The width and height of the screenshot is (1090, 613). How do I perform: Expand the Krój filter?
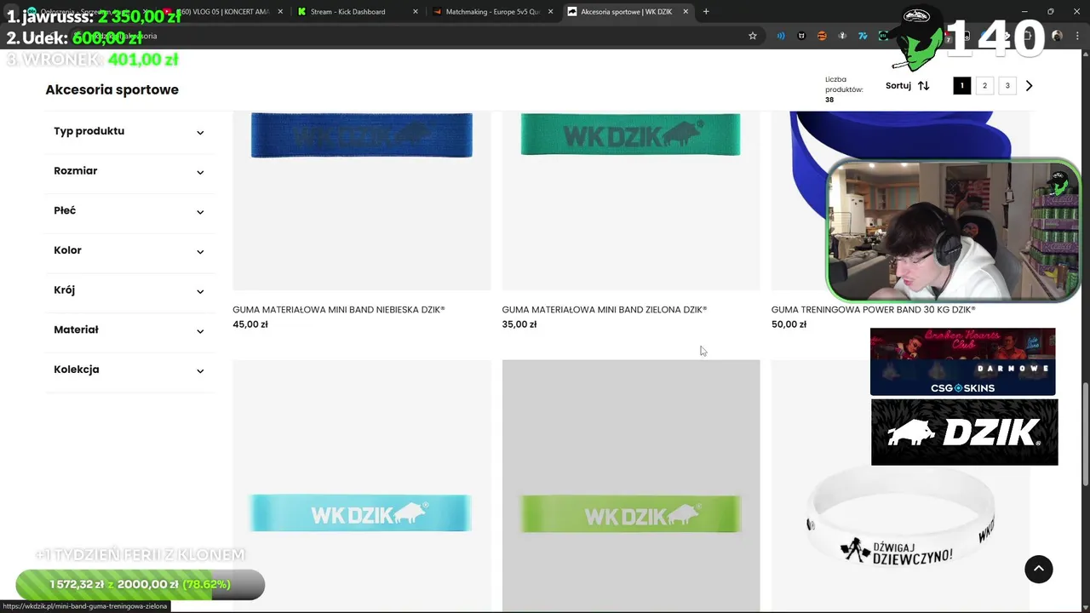[129, 290]
